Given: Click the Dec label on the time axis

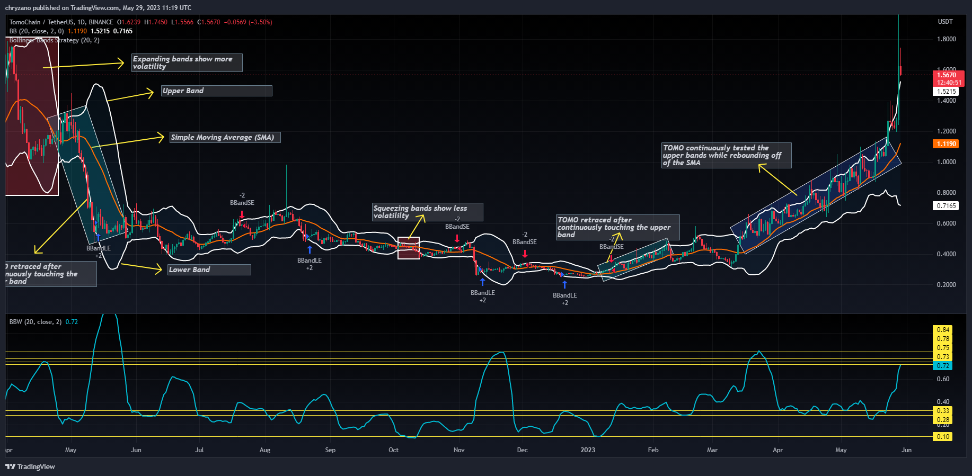Looking at the screenshot, I should coord(523,450).
